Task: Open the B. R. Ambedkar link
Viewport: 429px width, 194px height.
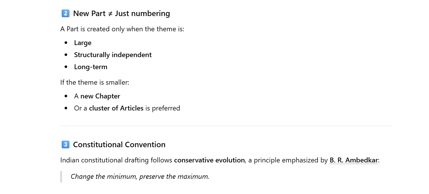Action: click(x=353, y=160)
